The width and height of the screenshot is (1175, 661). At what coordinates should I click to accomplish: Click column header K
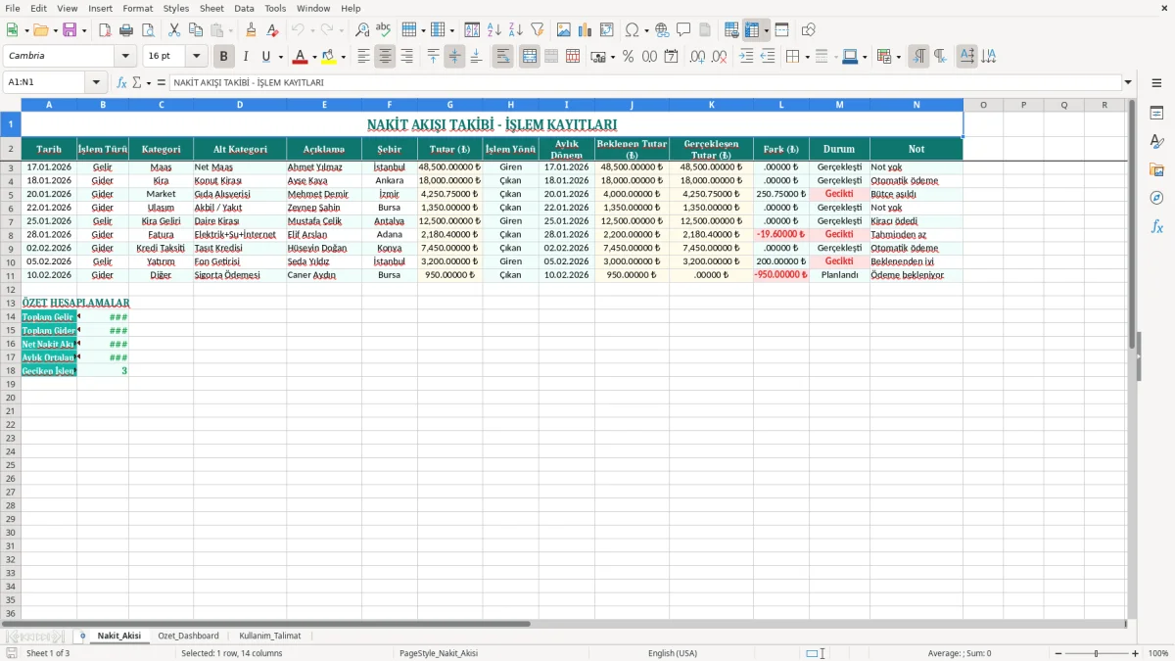coord(711,104)
